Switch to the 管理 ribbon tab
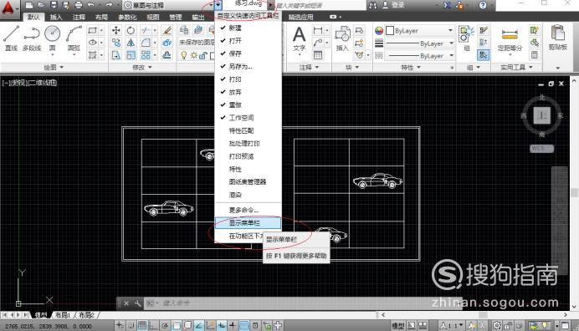This screenshot has height=331, width=579. (176, 17)
